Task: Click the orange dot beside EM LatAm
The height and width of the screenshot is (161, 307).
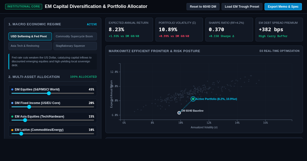Action: [x=12, y=130]
